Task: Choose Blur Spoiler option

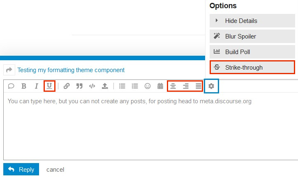Action: 252,36
